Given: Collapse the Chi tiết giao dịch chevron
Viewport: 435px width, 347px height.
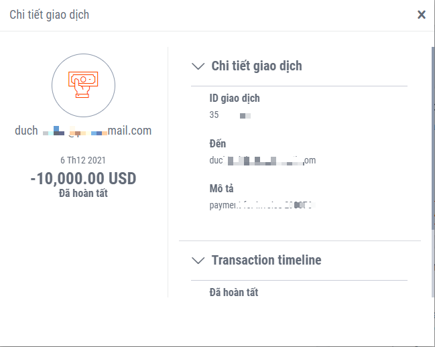Looking at the screenshot, I should click(x=198, y=66).
